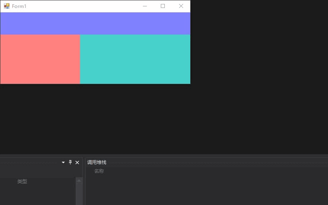Maximize the Form1 window

[163, 6]
